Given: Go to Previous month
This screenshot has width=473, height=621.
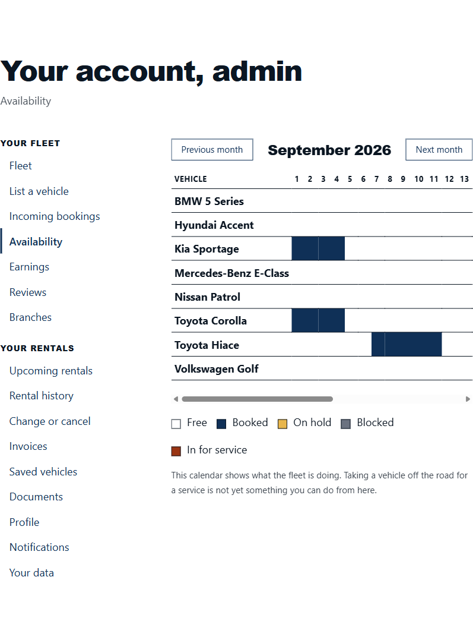Looking at the screenshot, I should point(212,149).
